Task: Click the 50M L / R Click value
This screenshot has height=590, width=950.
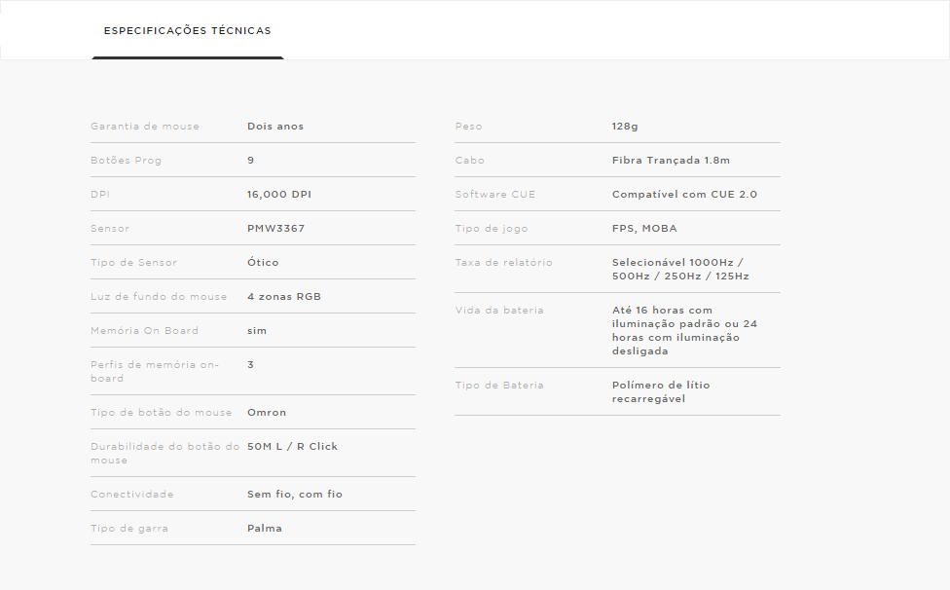Action: pyautogui.click(x=292, y=447)
